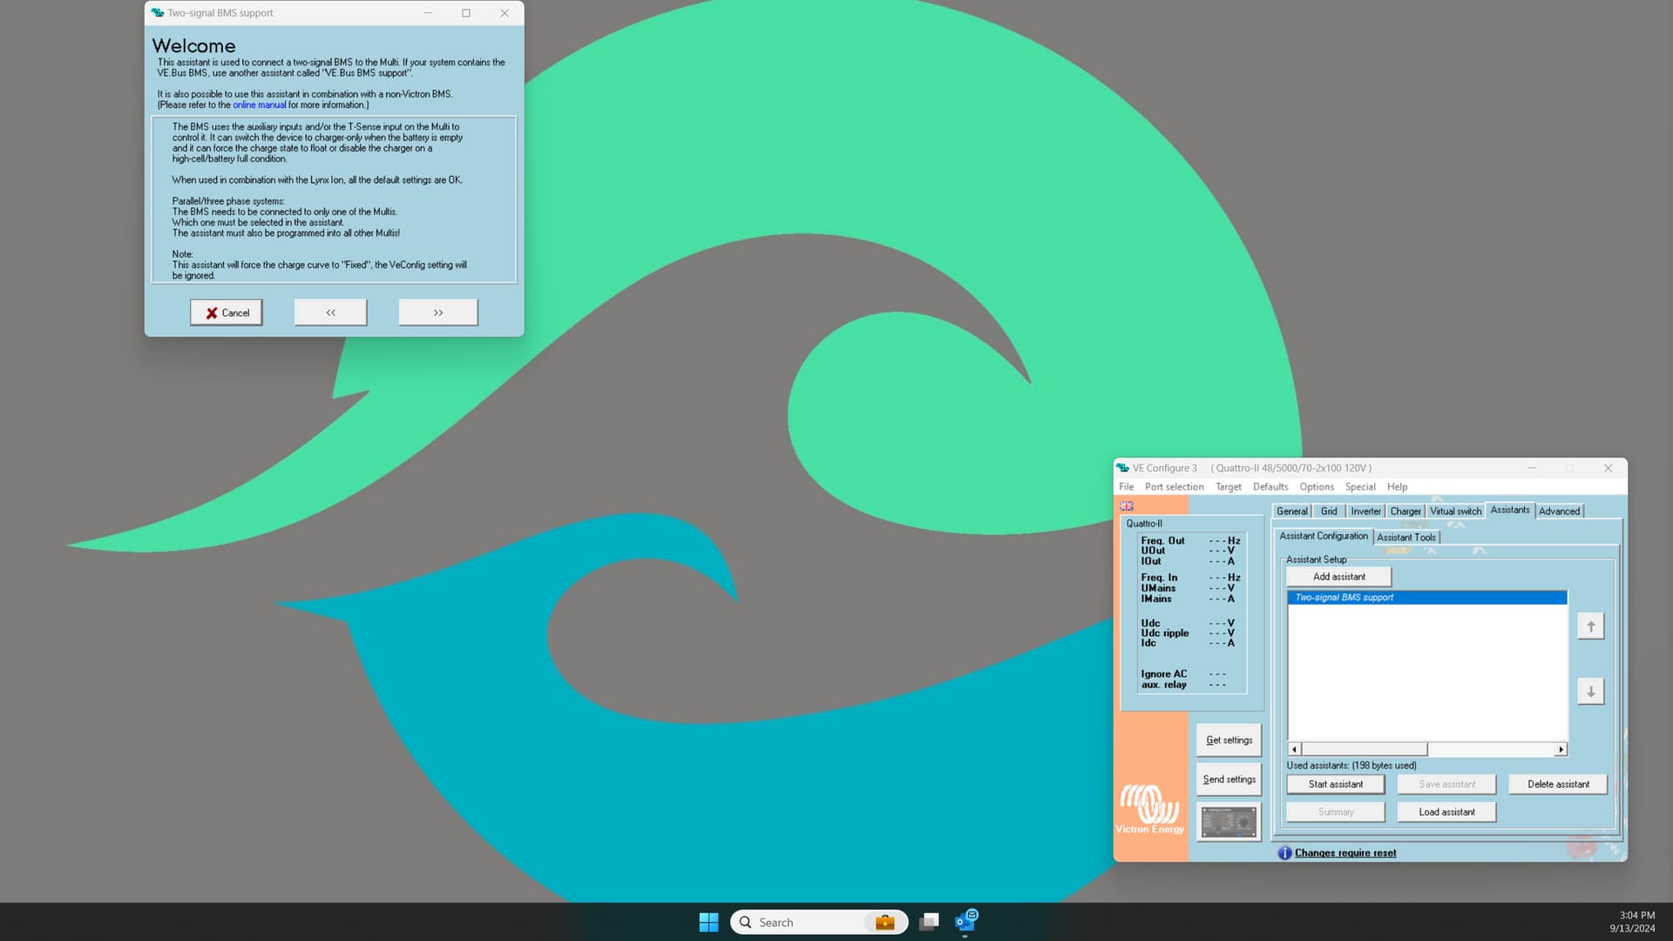This screenshot has height=941, width=1673.
Task: Click the Used assistants bytes label
Action: (x=1351, y=765)
